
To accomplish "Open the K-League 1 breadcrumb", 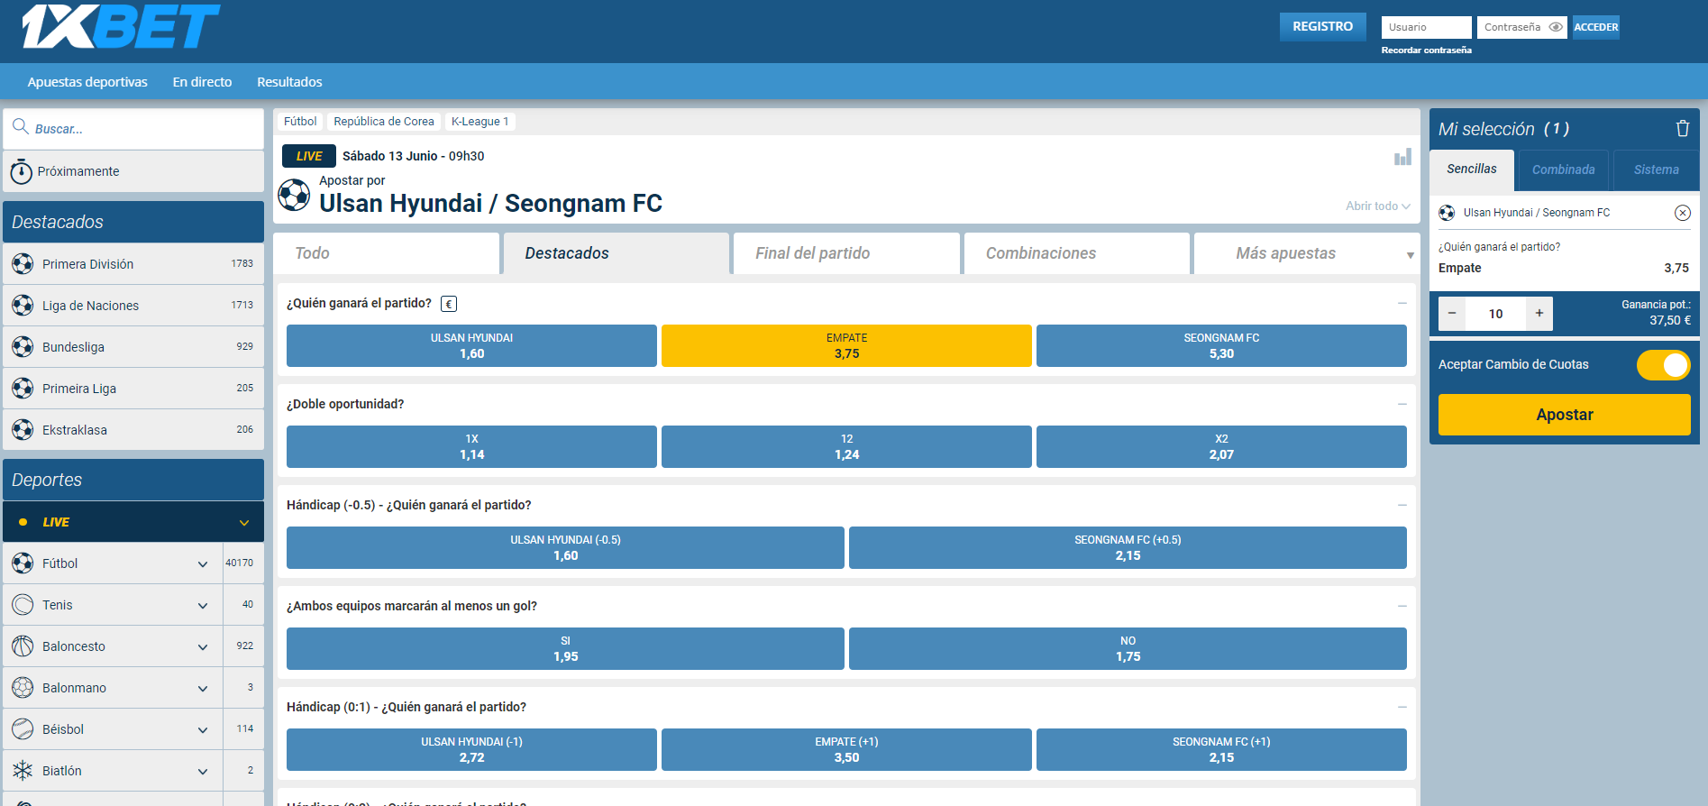I will click(x=480, y=122).
